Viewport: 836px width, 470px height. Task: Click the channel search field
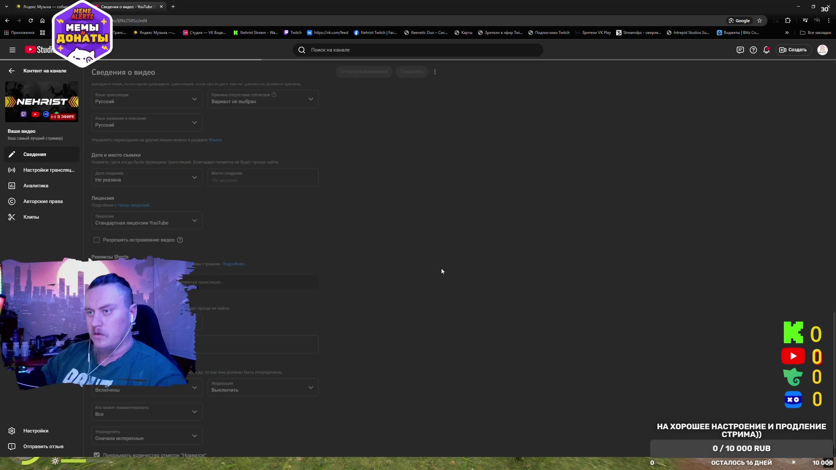tap(418, 50)
